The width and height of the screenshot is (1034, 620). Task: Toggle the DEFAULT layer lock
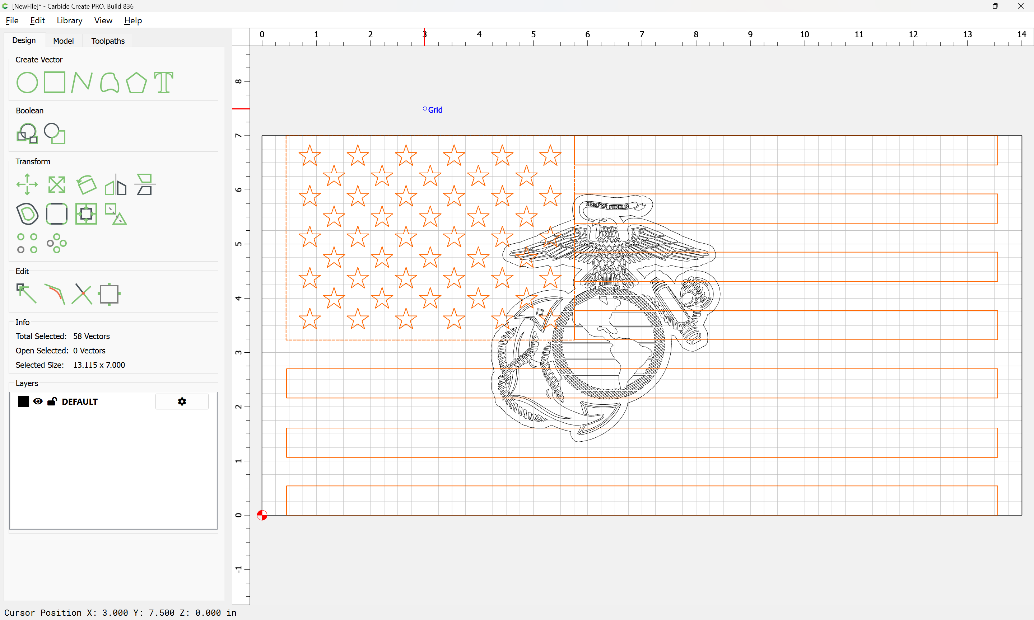point(52,401)
